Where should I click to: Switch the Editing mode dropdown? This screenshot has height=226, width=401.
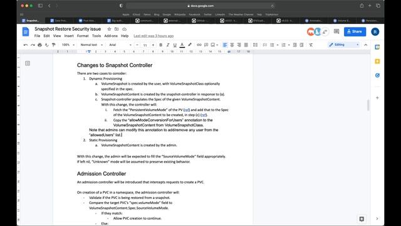(344, 45)
